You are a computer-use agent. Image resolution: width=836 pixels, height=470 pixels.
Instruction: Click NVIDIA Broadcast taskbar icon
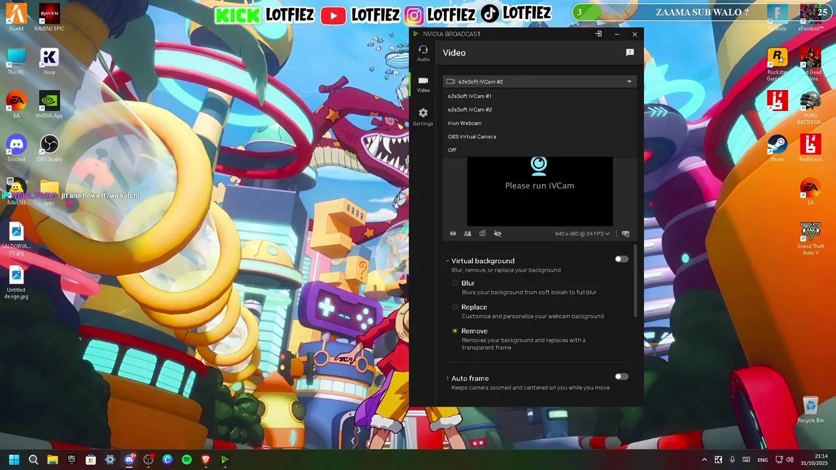tap(225, 460)
